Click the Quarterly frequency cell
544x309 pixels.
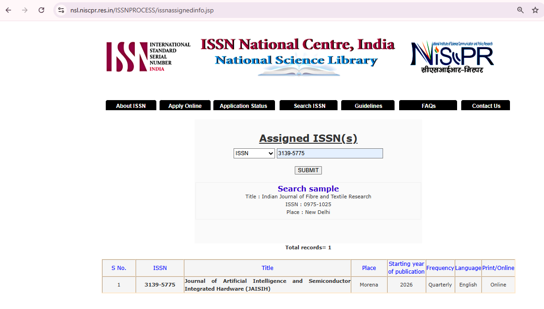click(x=440, y=285)
